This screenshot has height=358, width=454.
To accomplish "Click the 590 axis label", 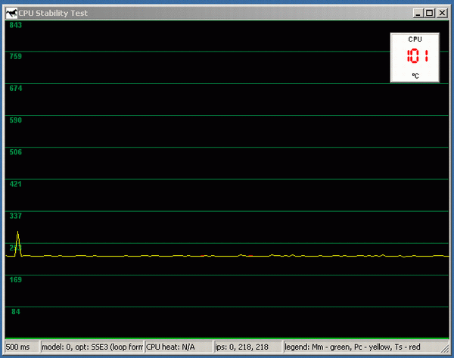I will (15, 120).
